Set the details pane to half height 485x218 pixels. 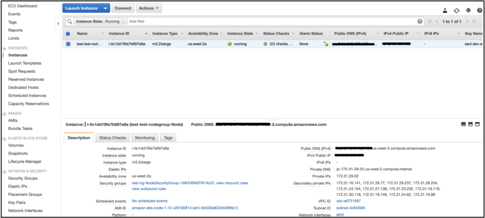[x=470, y=124]
